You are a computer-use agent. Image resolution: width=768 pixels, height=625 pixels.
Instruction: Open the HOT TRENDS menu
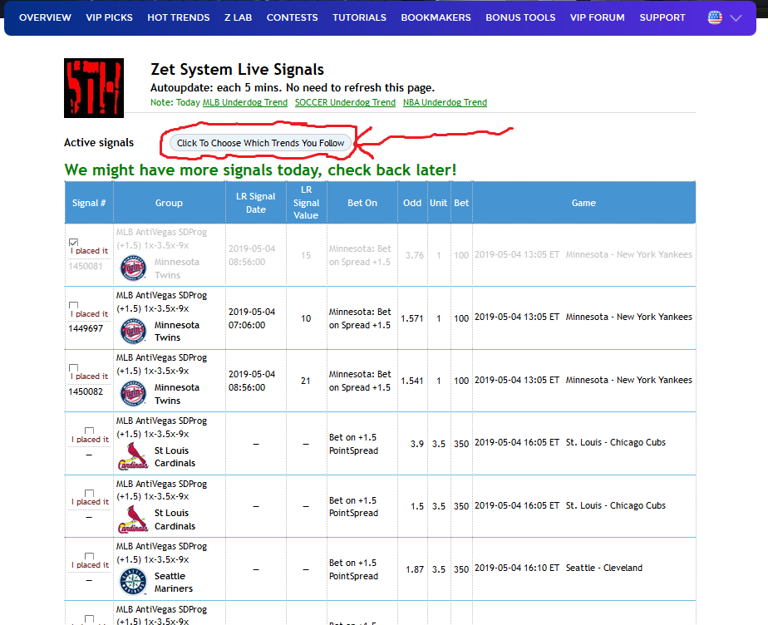click(x=178, y=17)
